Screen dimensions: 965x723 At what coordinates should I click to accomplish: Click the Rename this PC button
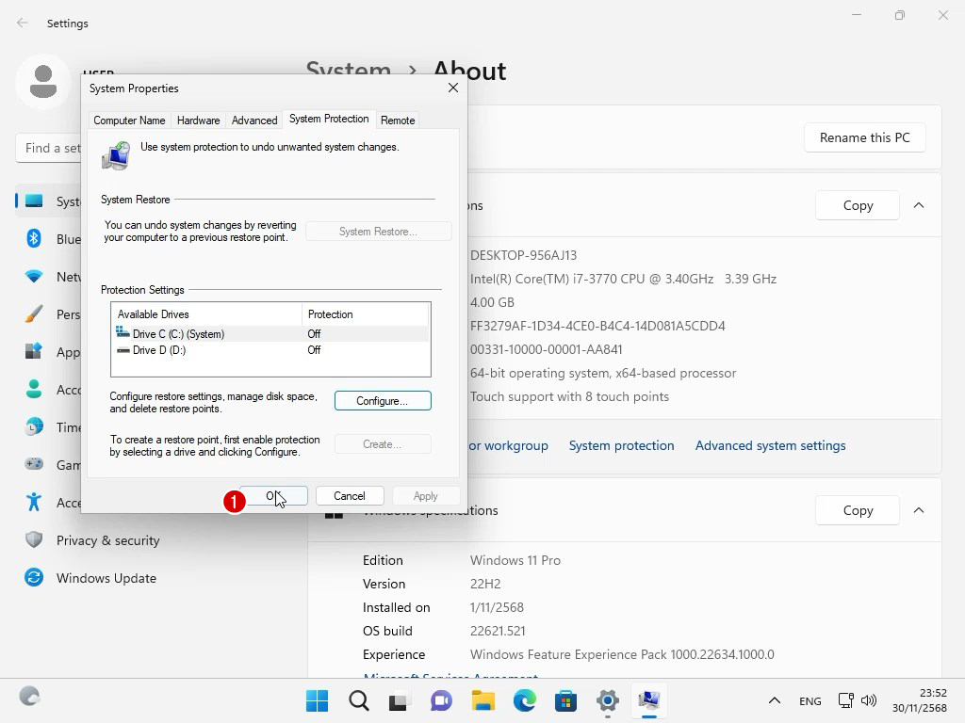[864, 137]
